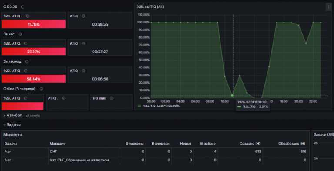Screen dimensions: 334x171
Task: Click the %SL по TiQ (All) title
Action: pyautogui.click(x=150, y=7)
